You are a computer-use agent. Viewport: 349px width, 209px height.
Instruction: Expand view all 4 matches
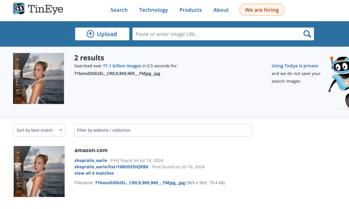(x=94, y=173)
